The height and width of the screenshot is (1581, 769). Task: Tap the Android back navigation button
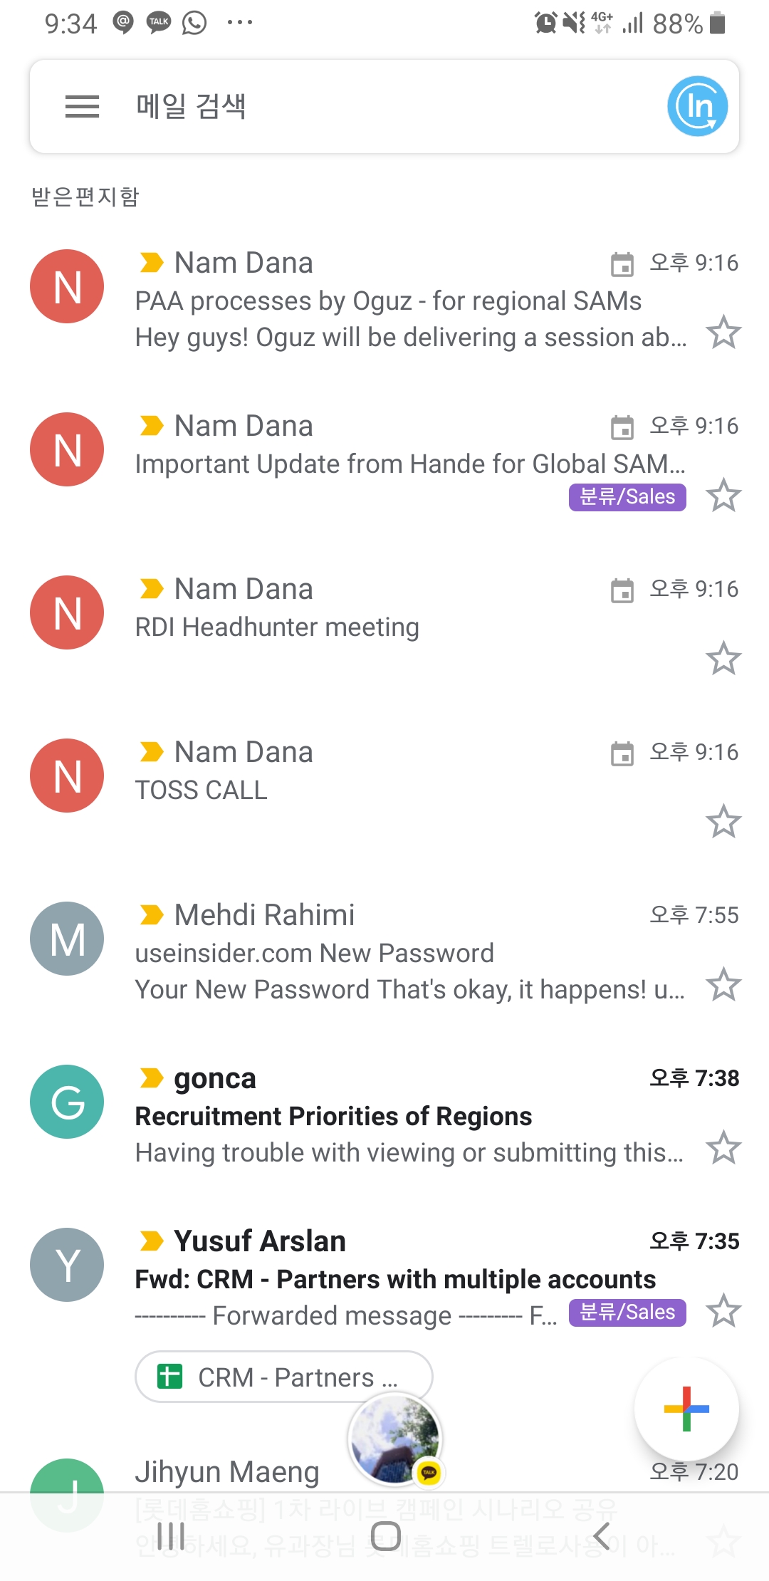(x=602, y=1536)
